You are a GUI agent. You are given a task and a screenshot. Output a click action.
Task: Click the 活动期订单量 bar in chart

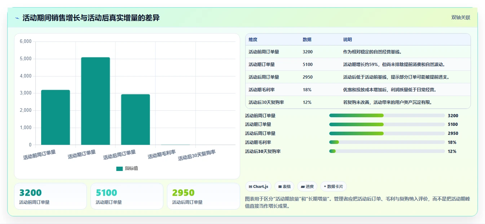click(x=96, y=101)
